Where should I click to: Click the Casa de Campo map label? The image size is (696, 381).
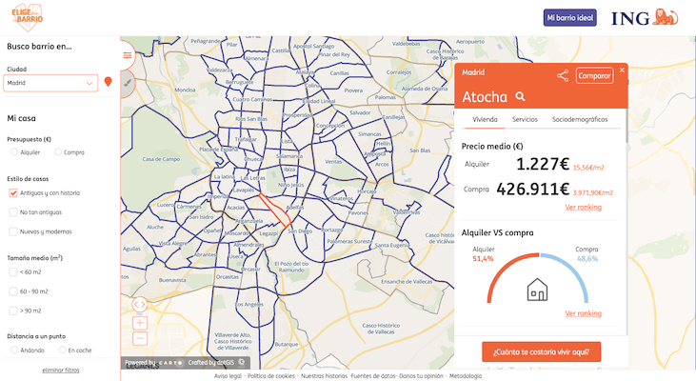coord(161,159)
